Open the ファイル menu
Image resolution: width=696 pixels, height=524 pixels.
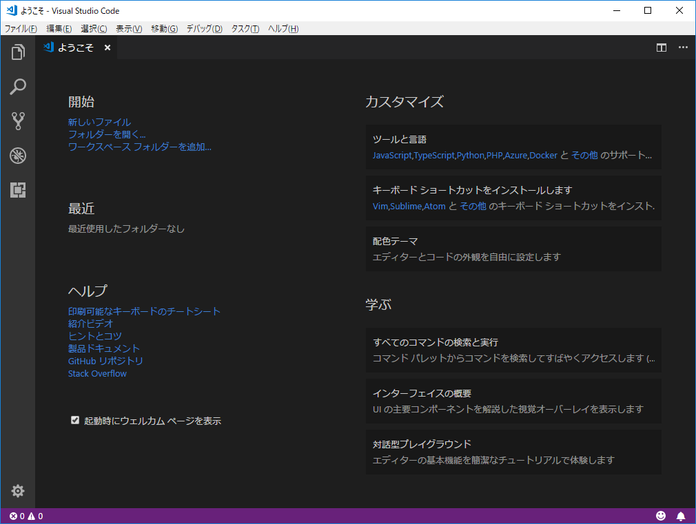tap(21, 28)
